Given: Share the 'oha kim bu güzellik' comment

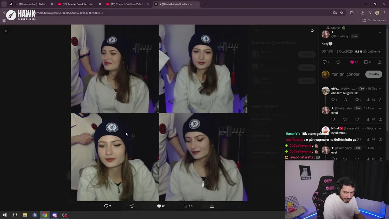Looking at the screenshot, I should click(381, 99).
